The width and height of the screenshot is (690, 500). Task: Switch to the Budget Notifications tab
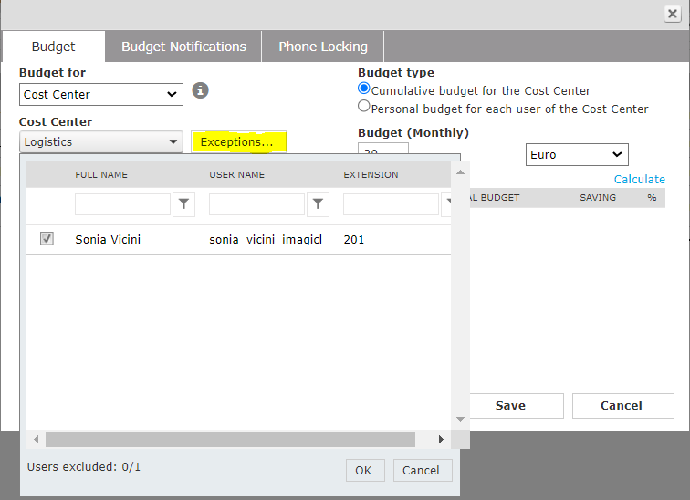tap(183, 47)
